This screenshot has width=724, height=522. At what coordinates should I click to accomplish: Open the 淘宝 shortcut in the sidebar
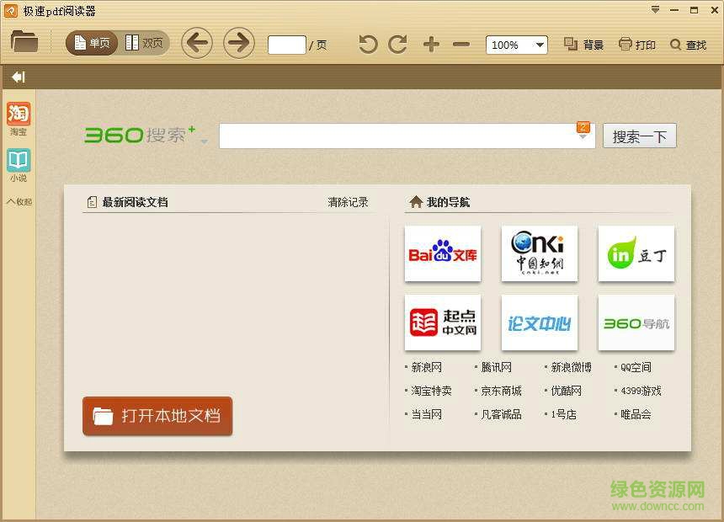click(x=18, y=118)
